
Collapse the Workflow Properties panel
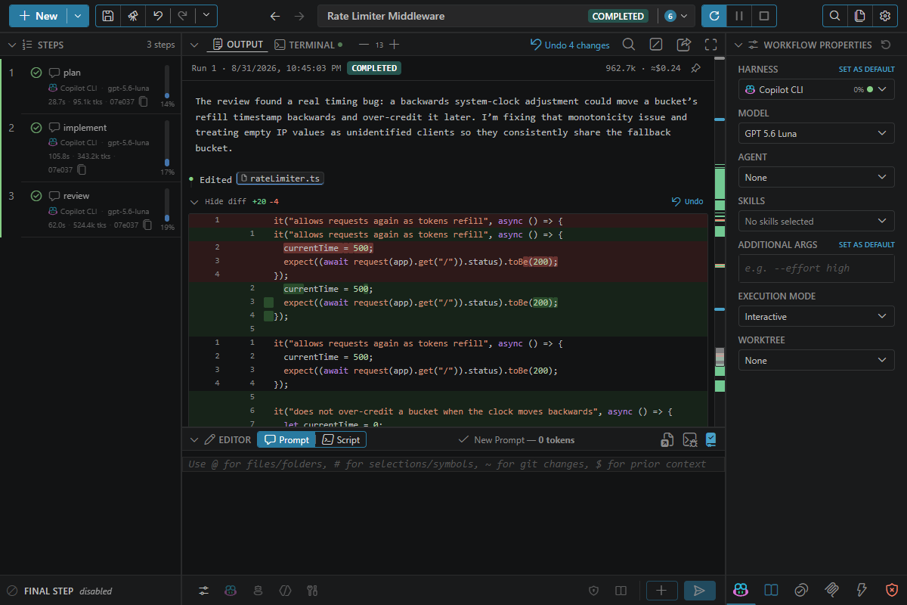(738, 45)
